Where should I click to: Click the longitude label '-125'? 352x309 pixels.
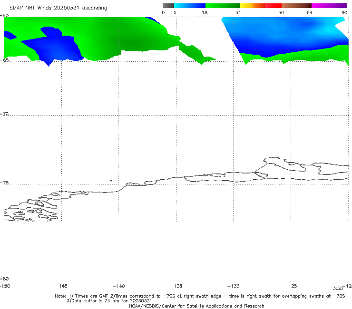click(291, 286)
